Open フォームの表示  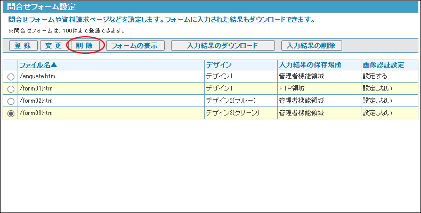coord(134,46)
